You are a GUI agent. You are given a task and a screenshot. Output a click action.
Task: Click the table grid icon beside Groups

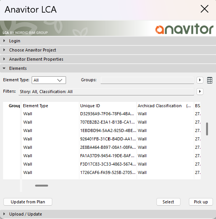point(210,80)
